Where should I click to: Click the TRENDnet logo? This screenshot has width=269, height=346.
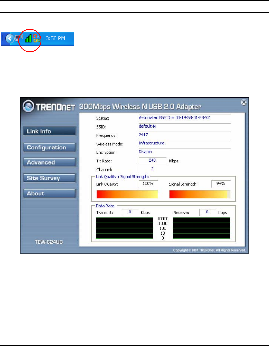49,107
